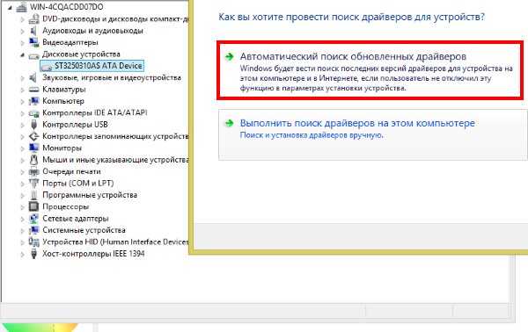Screen dimensions: 528x332
Task: Select the Дисковые устройства label
Action: (x=81, y=54)
